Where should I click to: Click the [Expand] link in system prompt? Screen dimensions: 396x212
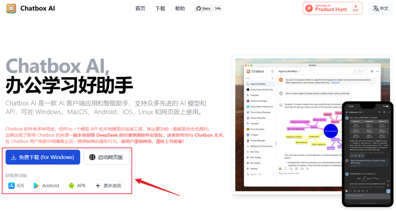[x=335, y=83]
